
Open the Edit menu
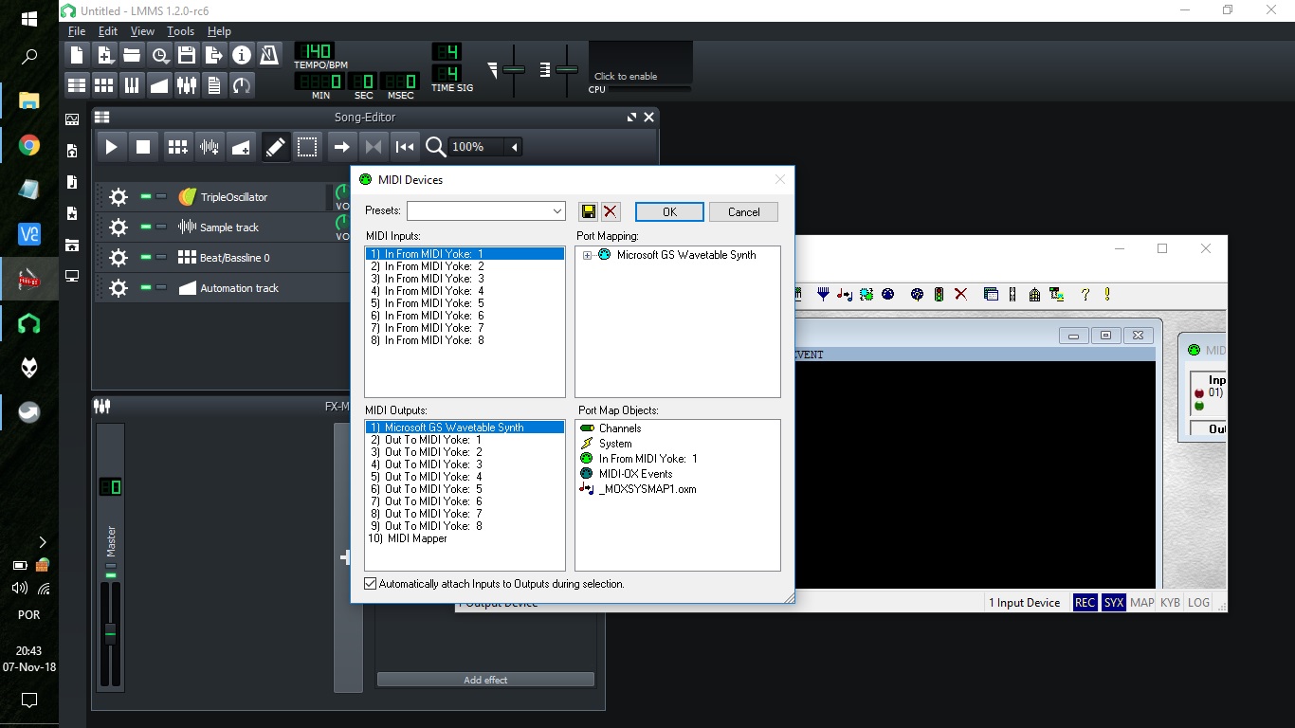pyautogui.click(x=107, y=31)
